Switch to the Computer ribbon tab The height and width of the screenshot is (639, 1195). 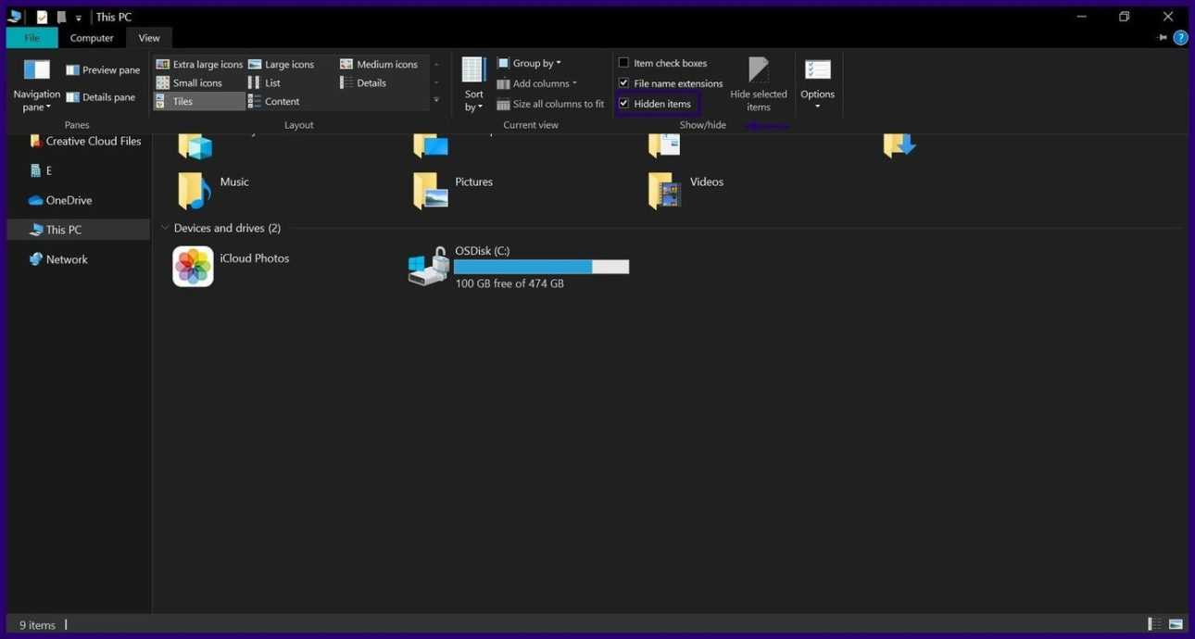[92, 38]
